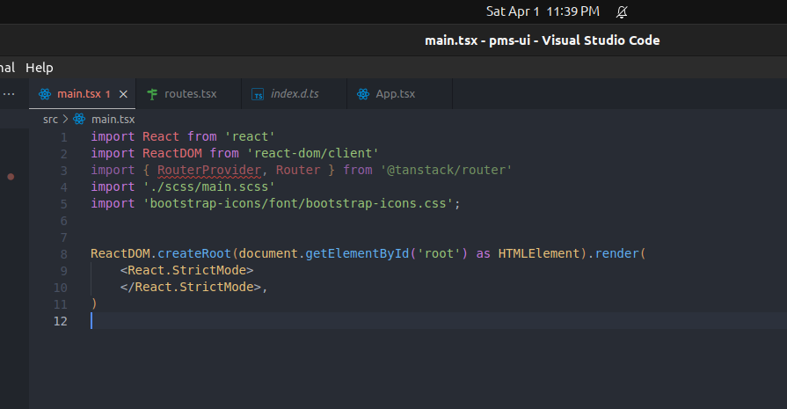This screenshot has width=787, height=409.
Task: Select the App.tsx tab
Action: 395,94
